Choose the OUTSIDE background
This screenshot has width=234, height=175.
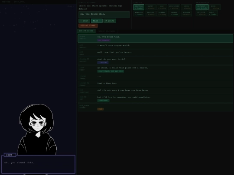(201, 13)
